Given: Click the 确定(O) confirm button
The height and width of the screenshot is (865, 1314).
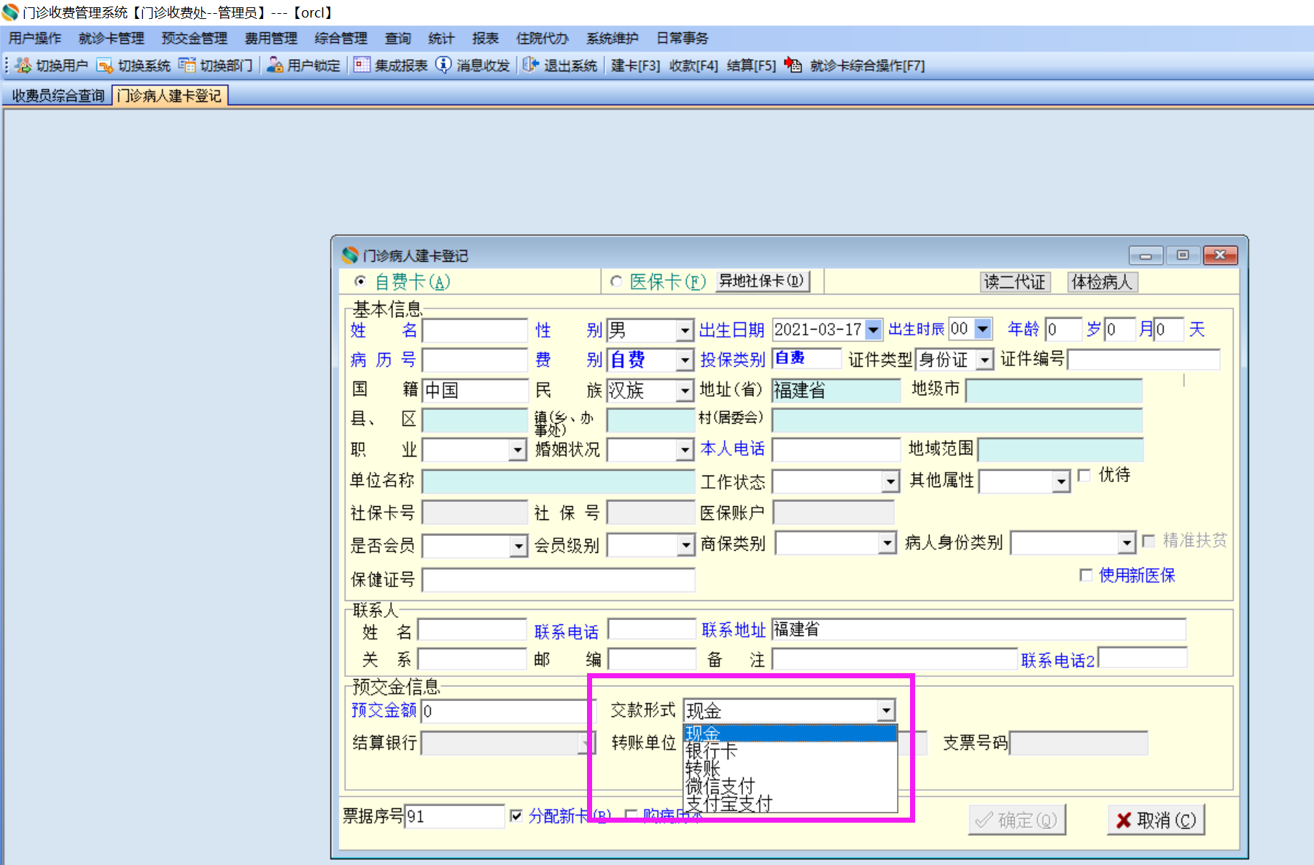Looking at the screenshot, I should click(1017, 820).
